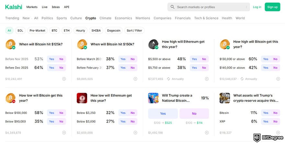Open the Bitcoin $125k market coin icon

[x=10, y=44]
